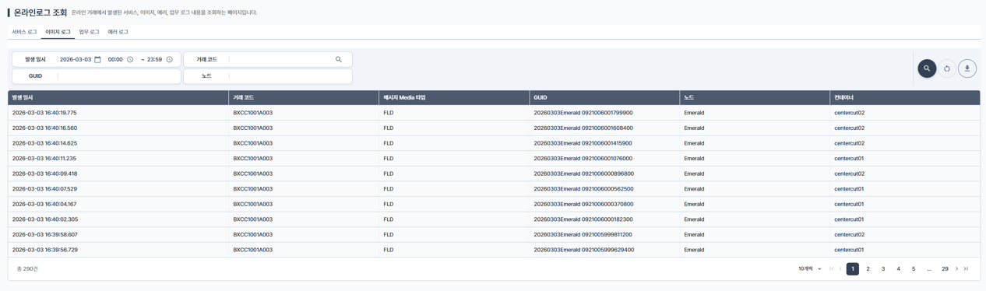This screenshot has height=291, width=986.
Task: Click the 2026-03-03 date field
Action: [76, 60]
